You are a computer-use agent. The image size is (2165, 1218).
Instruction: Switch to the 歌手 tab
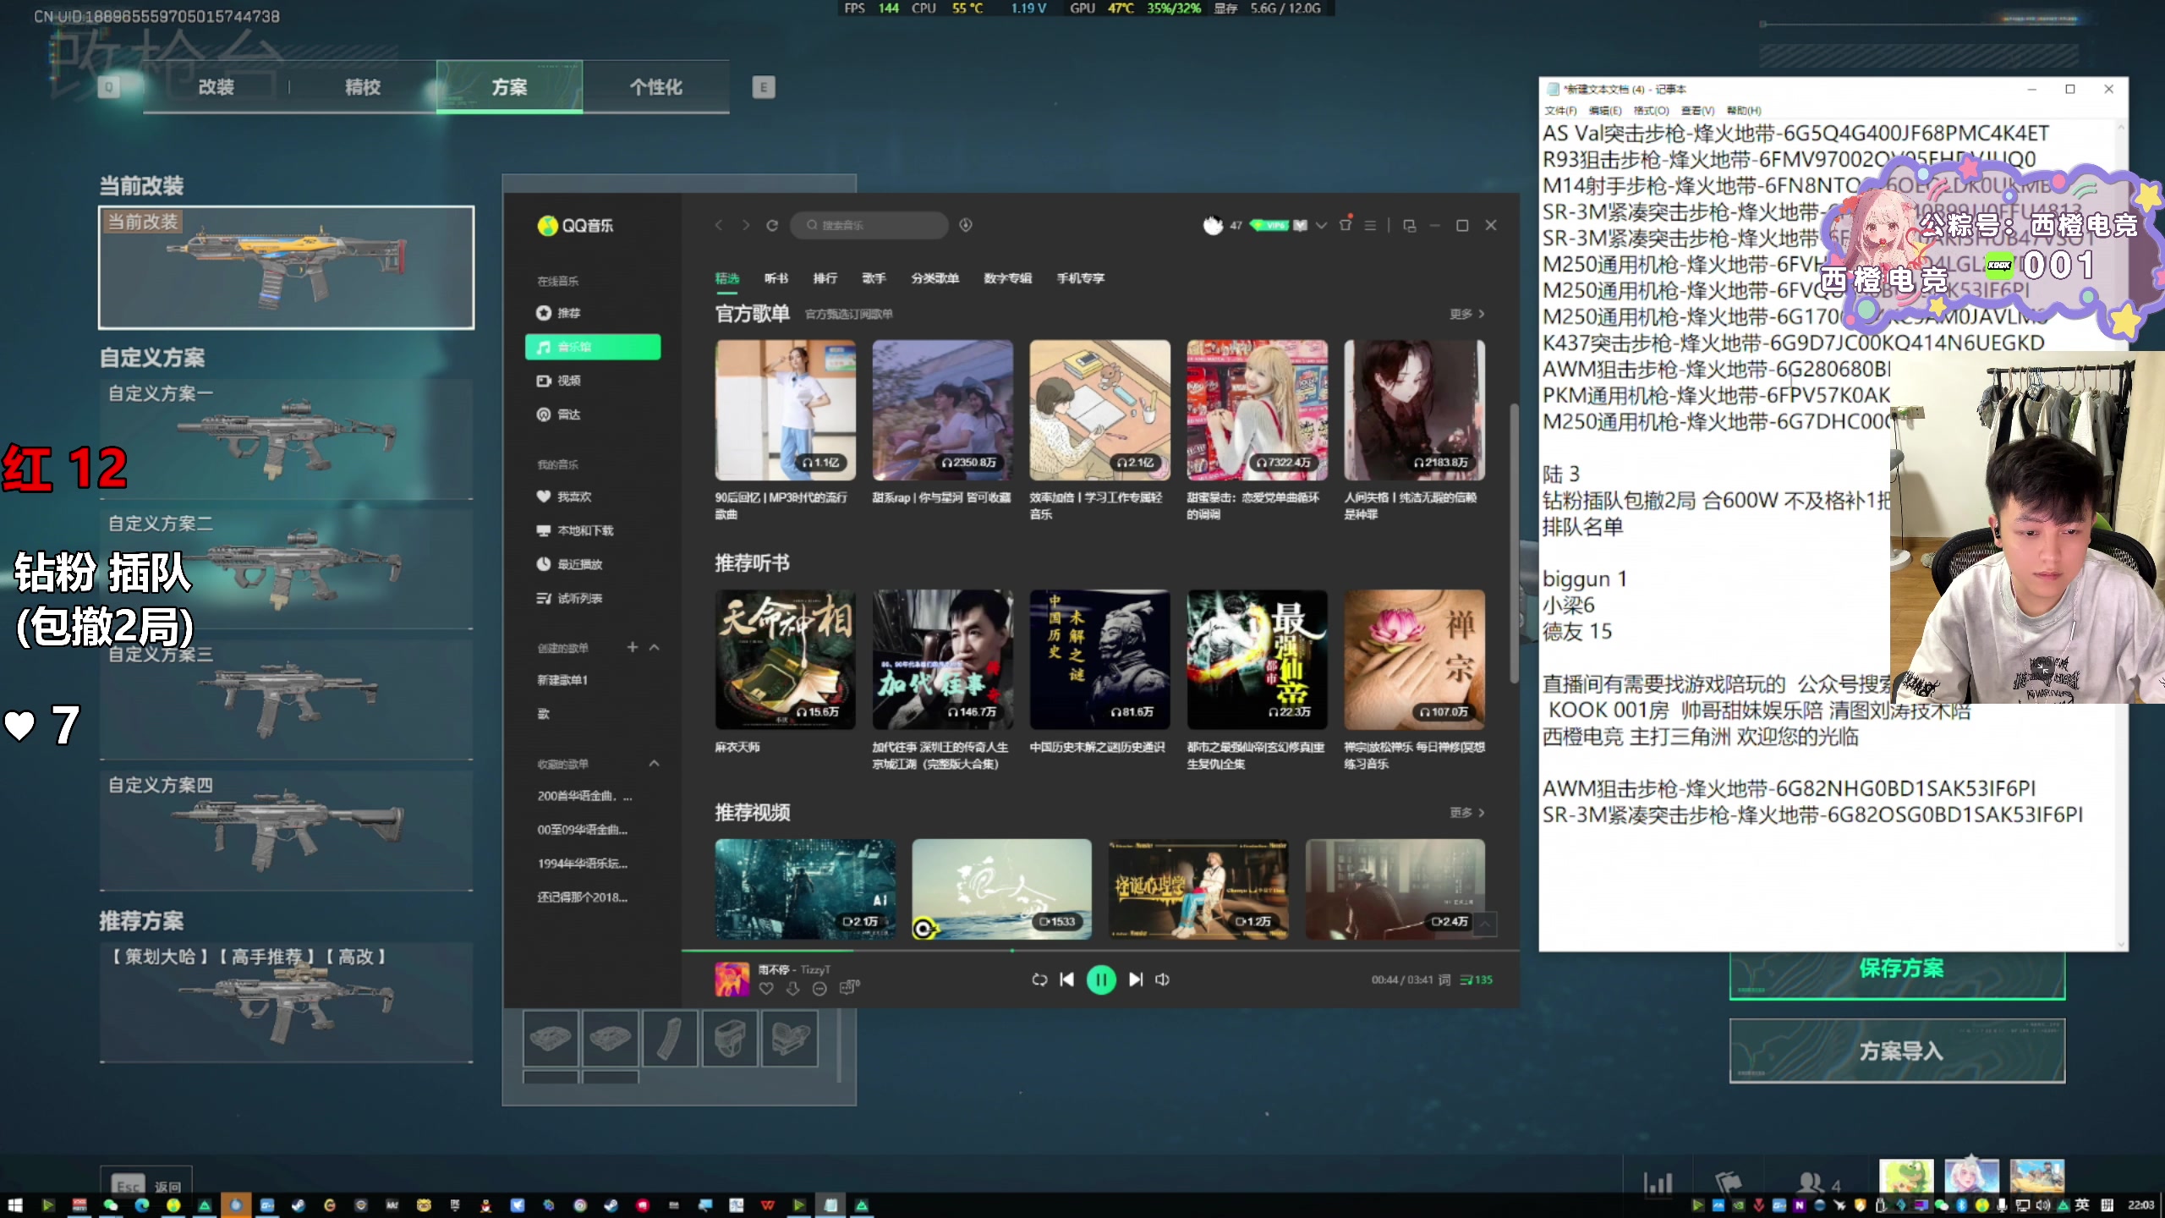tap(874, 278)
